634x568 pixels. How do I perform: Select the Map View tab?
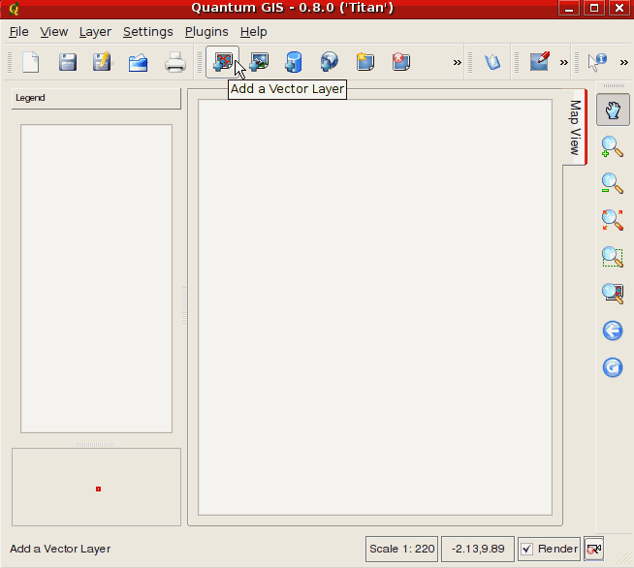coord(575,127)
